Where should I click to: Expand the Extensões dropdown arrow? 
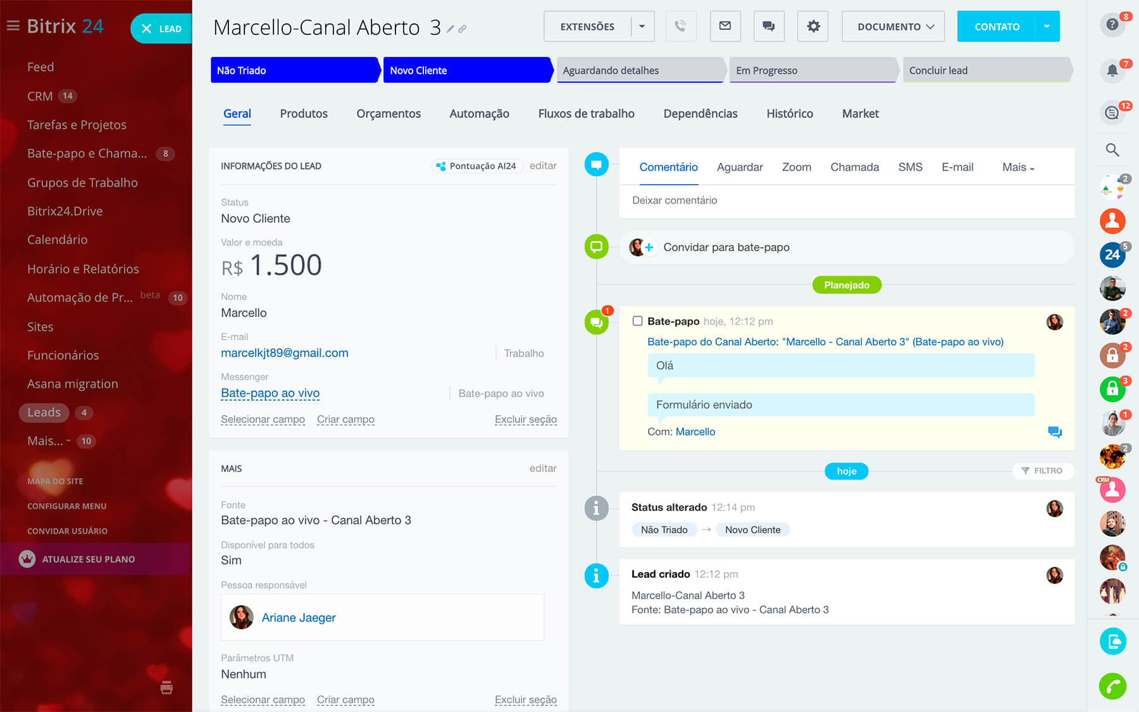[x=642, y=27]
